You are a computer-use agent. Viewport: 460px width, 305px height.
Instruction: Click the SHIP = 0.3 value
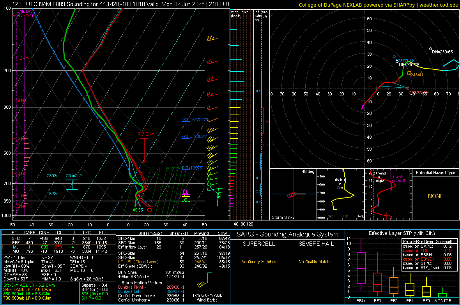(91, 298)
